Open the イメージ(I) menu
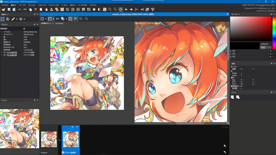 [x=22, y=5]
